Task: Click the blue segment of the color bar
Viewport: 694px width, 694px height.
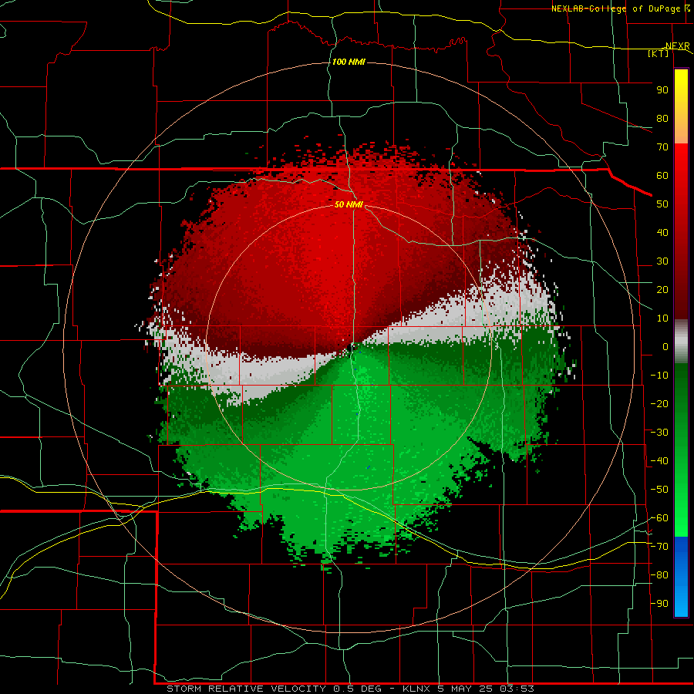Action: point(681,577)
